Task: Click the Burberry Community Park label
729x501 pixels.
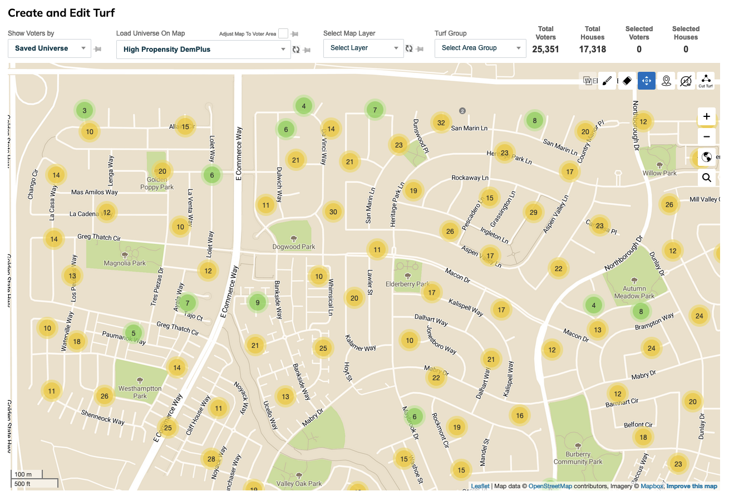Action: coord(578,458)
